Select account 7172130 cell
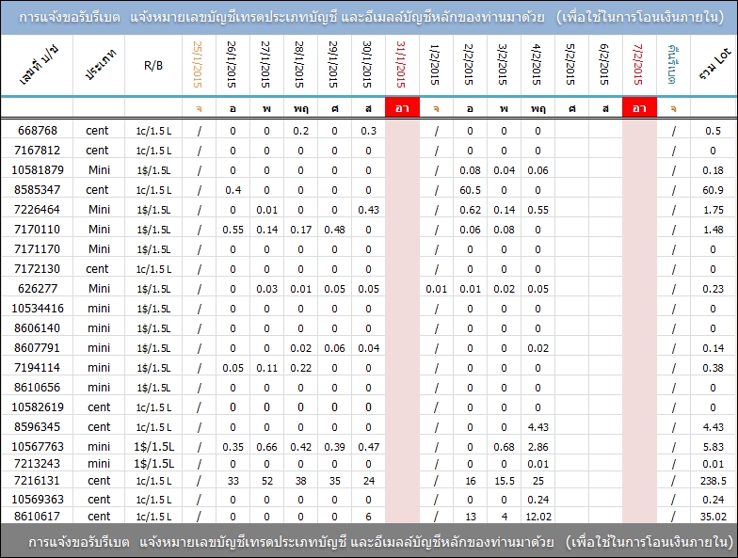The width and height of the screenshot is (738, 558). [38, 269]
